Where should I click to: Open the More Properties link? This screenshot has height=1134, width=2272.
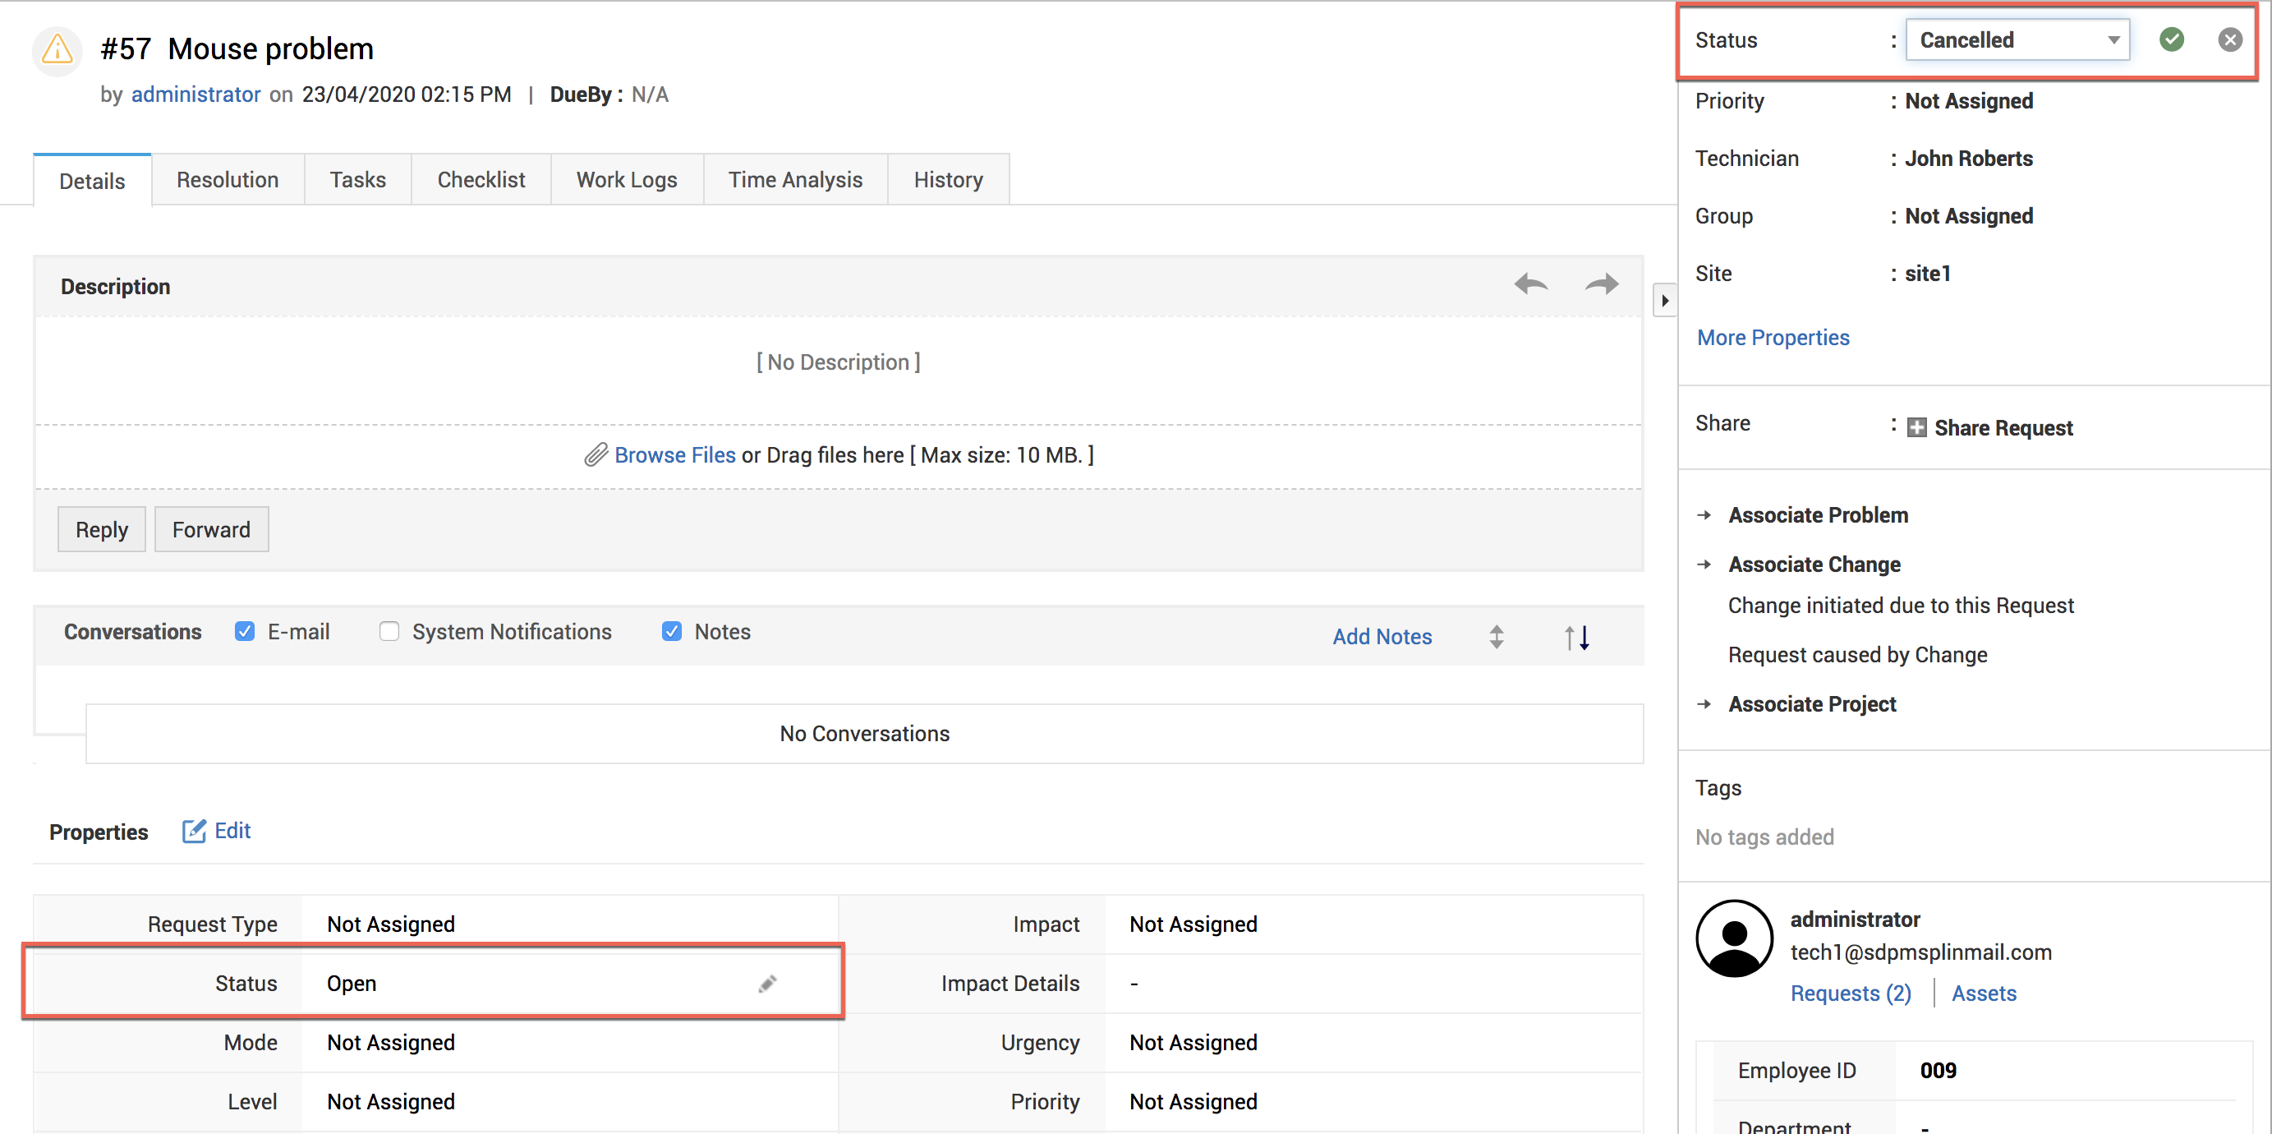pos(1773,337)
